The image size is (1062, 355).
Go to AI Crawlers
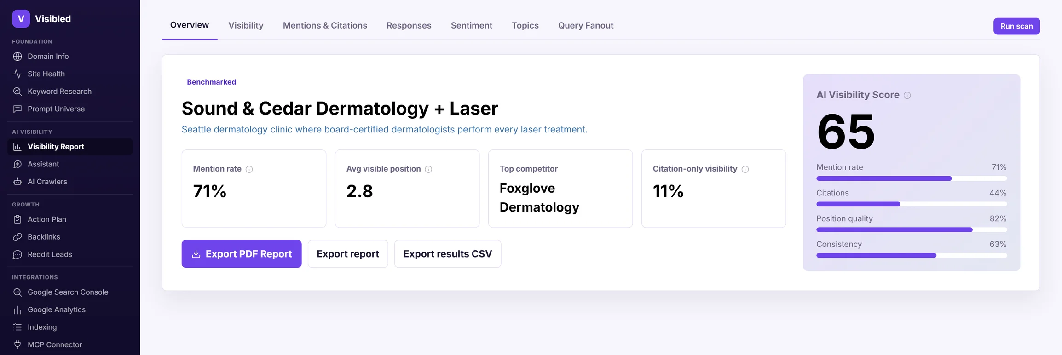(x=70, y=182)
